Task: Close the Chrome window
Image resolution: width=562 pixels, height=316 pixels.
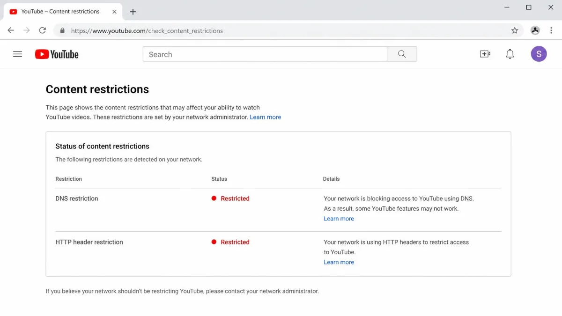Action: click(551, 7)
